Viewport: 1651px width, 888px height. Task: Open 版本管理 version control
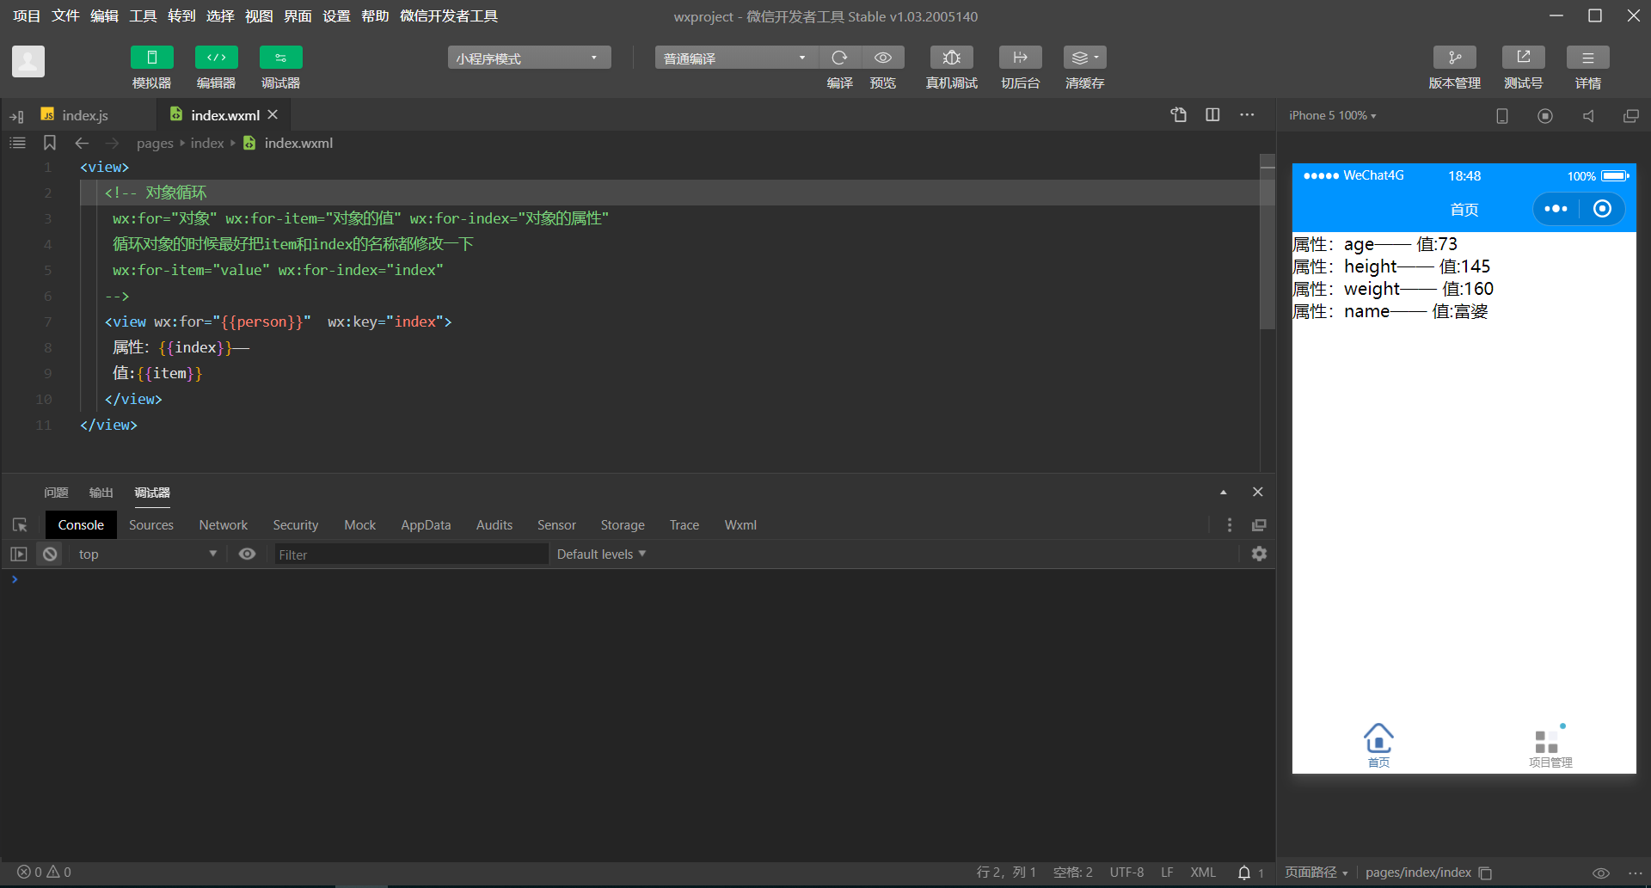pyautogui.click(x=1454, y=58)
